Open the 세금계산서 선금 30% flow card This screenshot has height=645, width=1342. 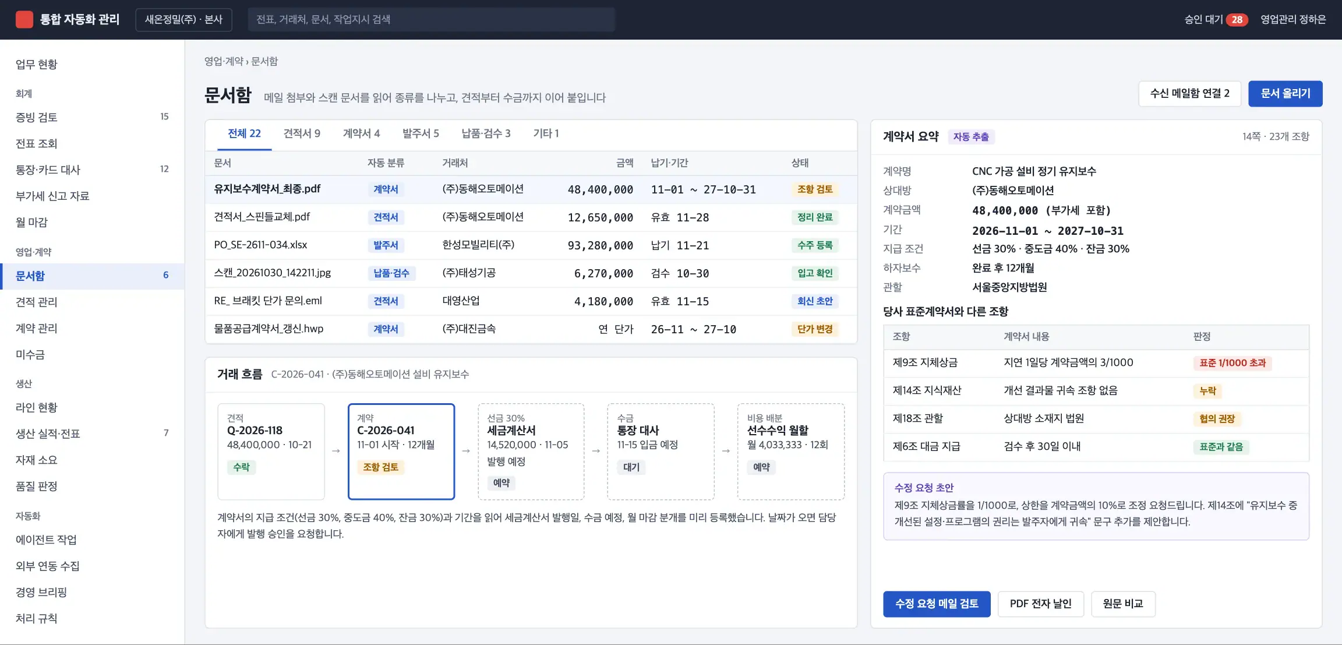531,452
